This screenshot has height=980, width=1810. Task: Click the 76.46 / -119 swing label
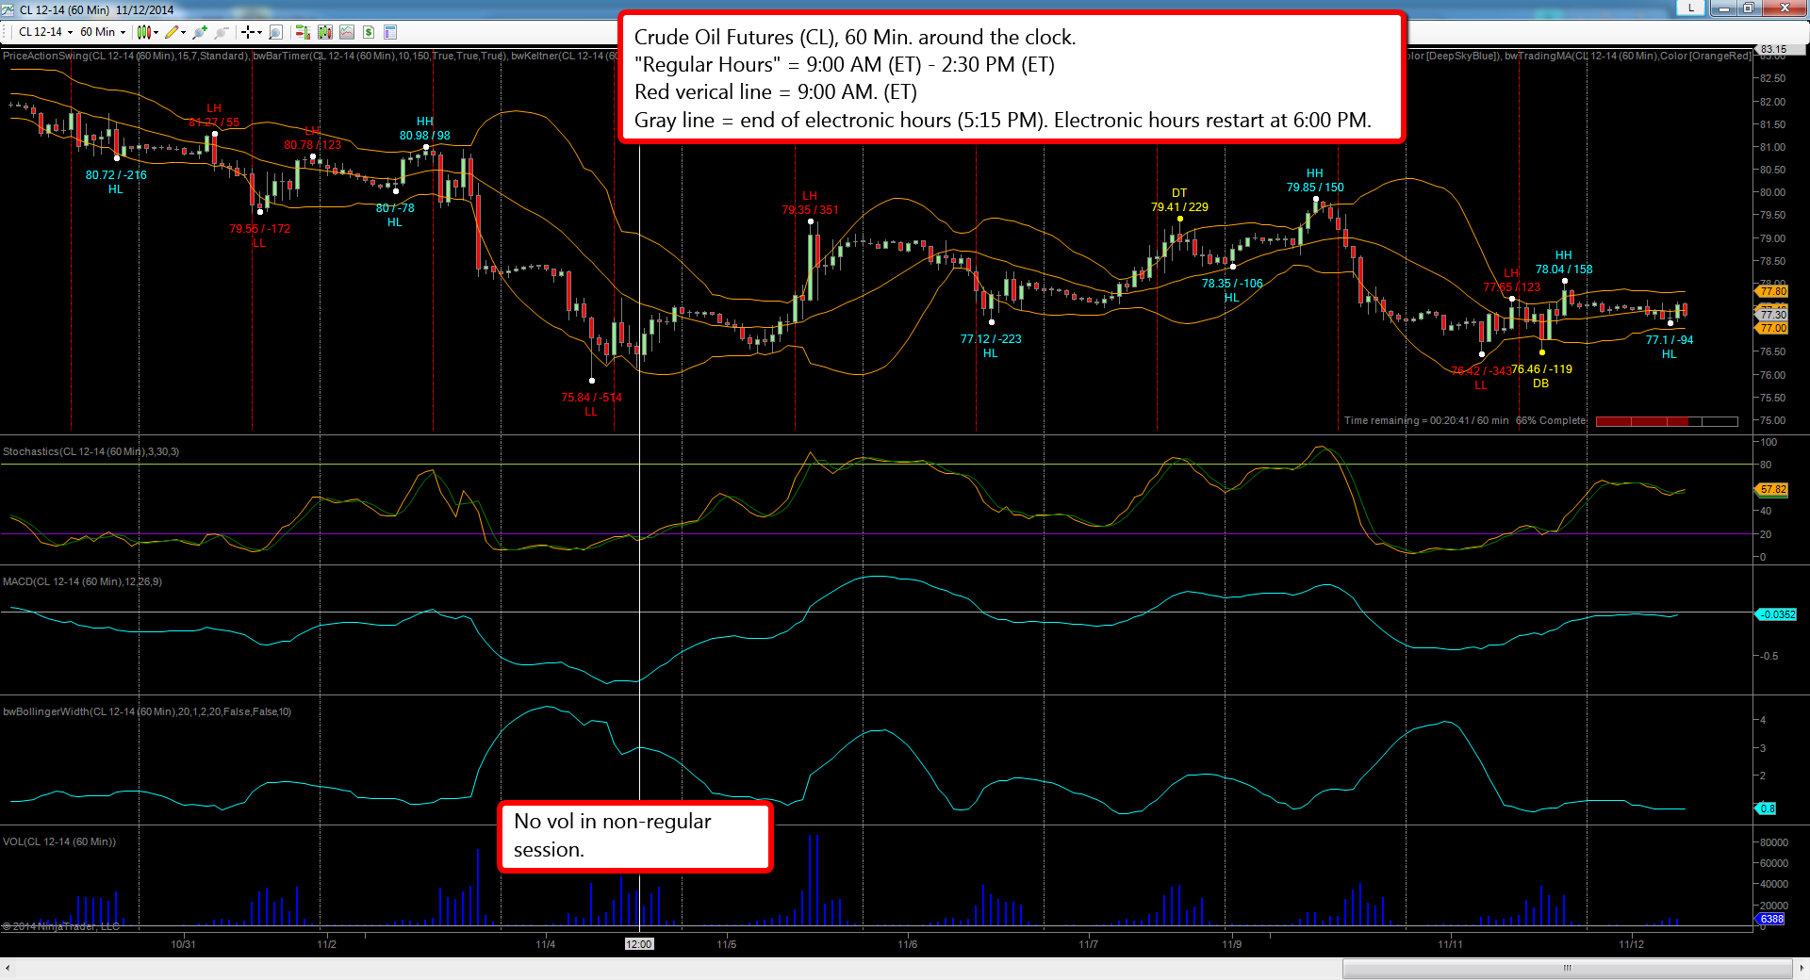[x=1542, y=369]
